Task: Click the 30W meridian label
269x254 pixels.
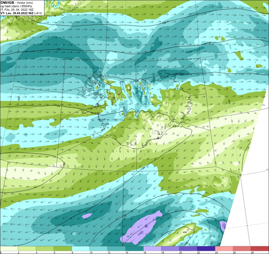Action: (19, 99)
